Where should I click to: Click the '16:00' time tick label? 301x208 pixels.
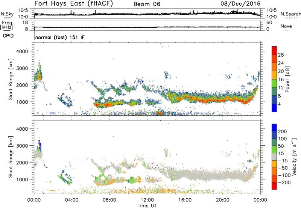pos(185,200)
